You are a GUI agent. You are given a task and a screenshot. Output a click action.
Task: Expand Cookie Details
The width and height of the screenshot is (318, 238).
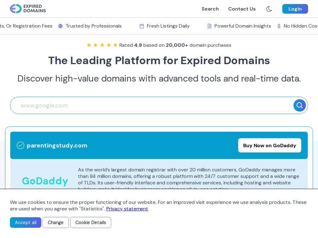pyautogui.click(x=91, y=223)
